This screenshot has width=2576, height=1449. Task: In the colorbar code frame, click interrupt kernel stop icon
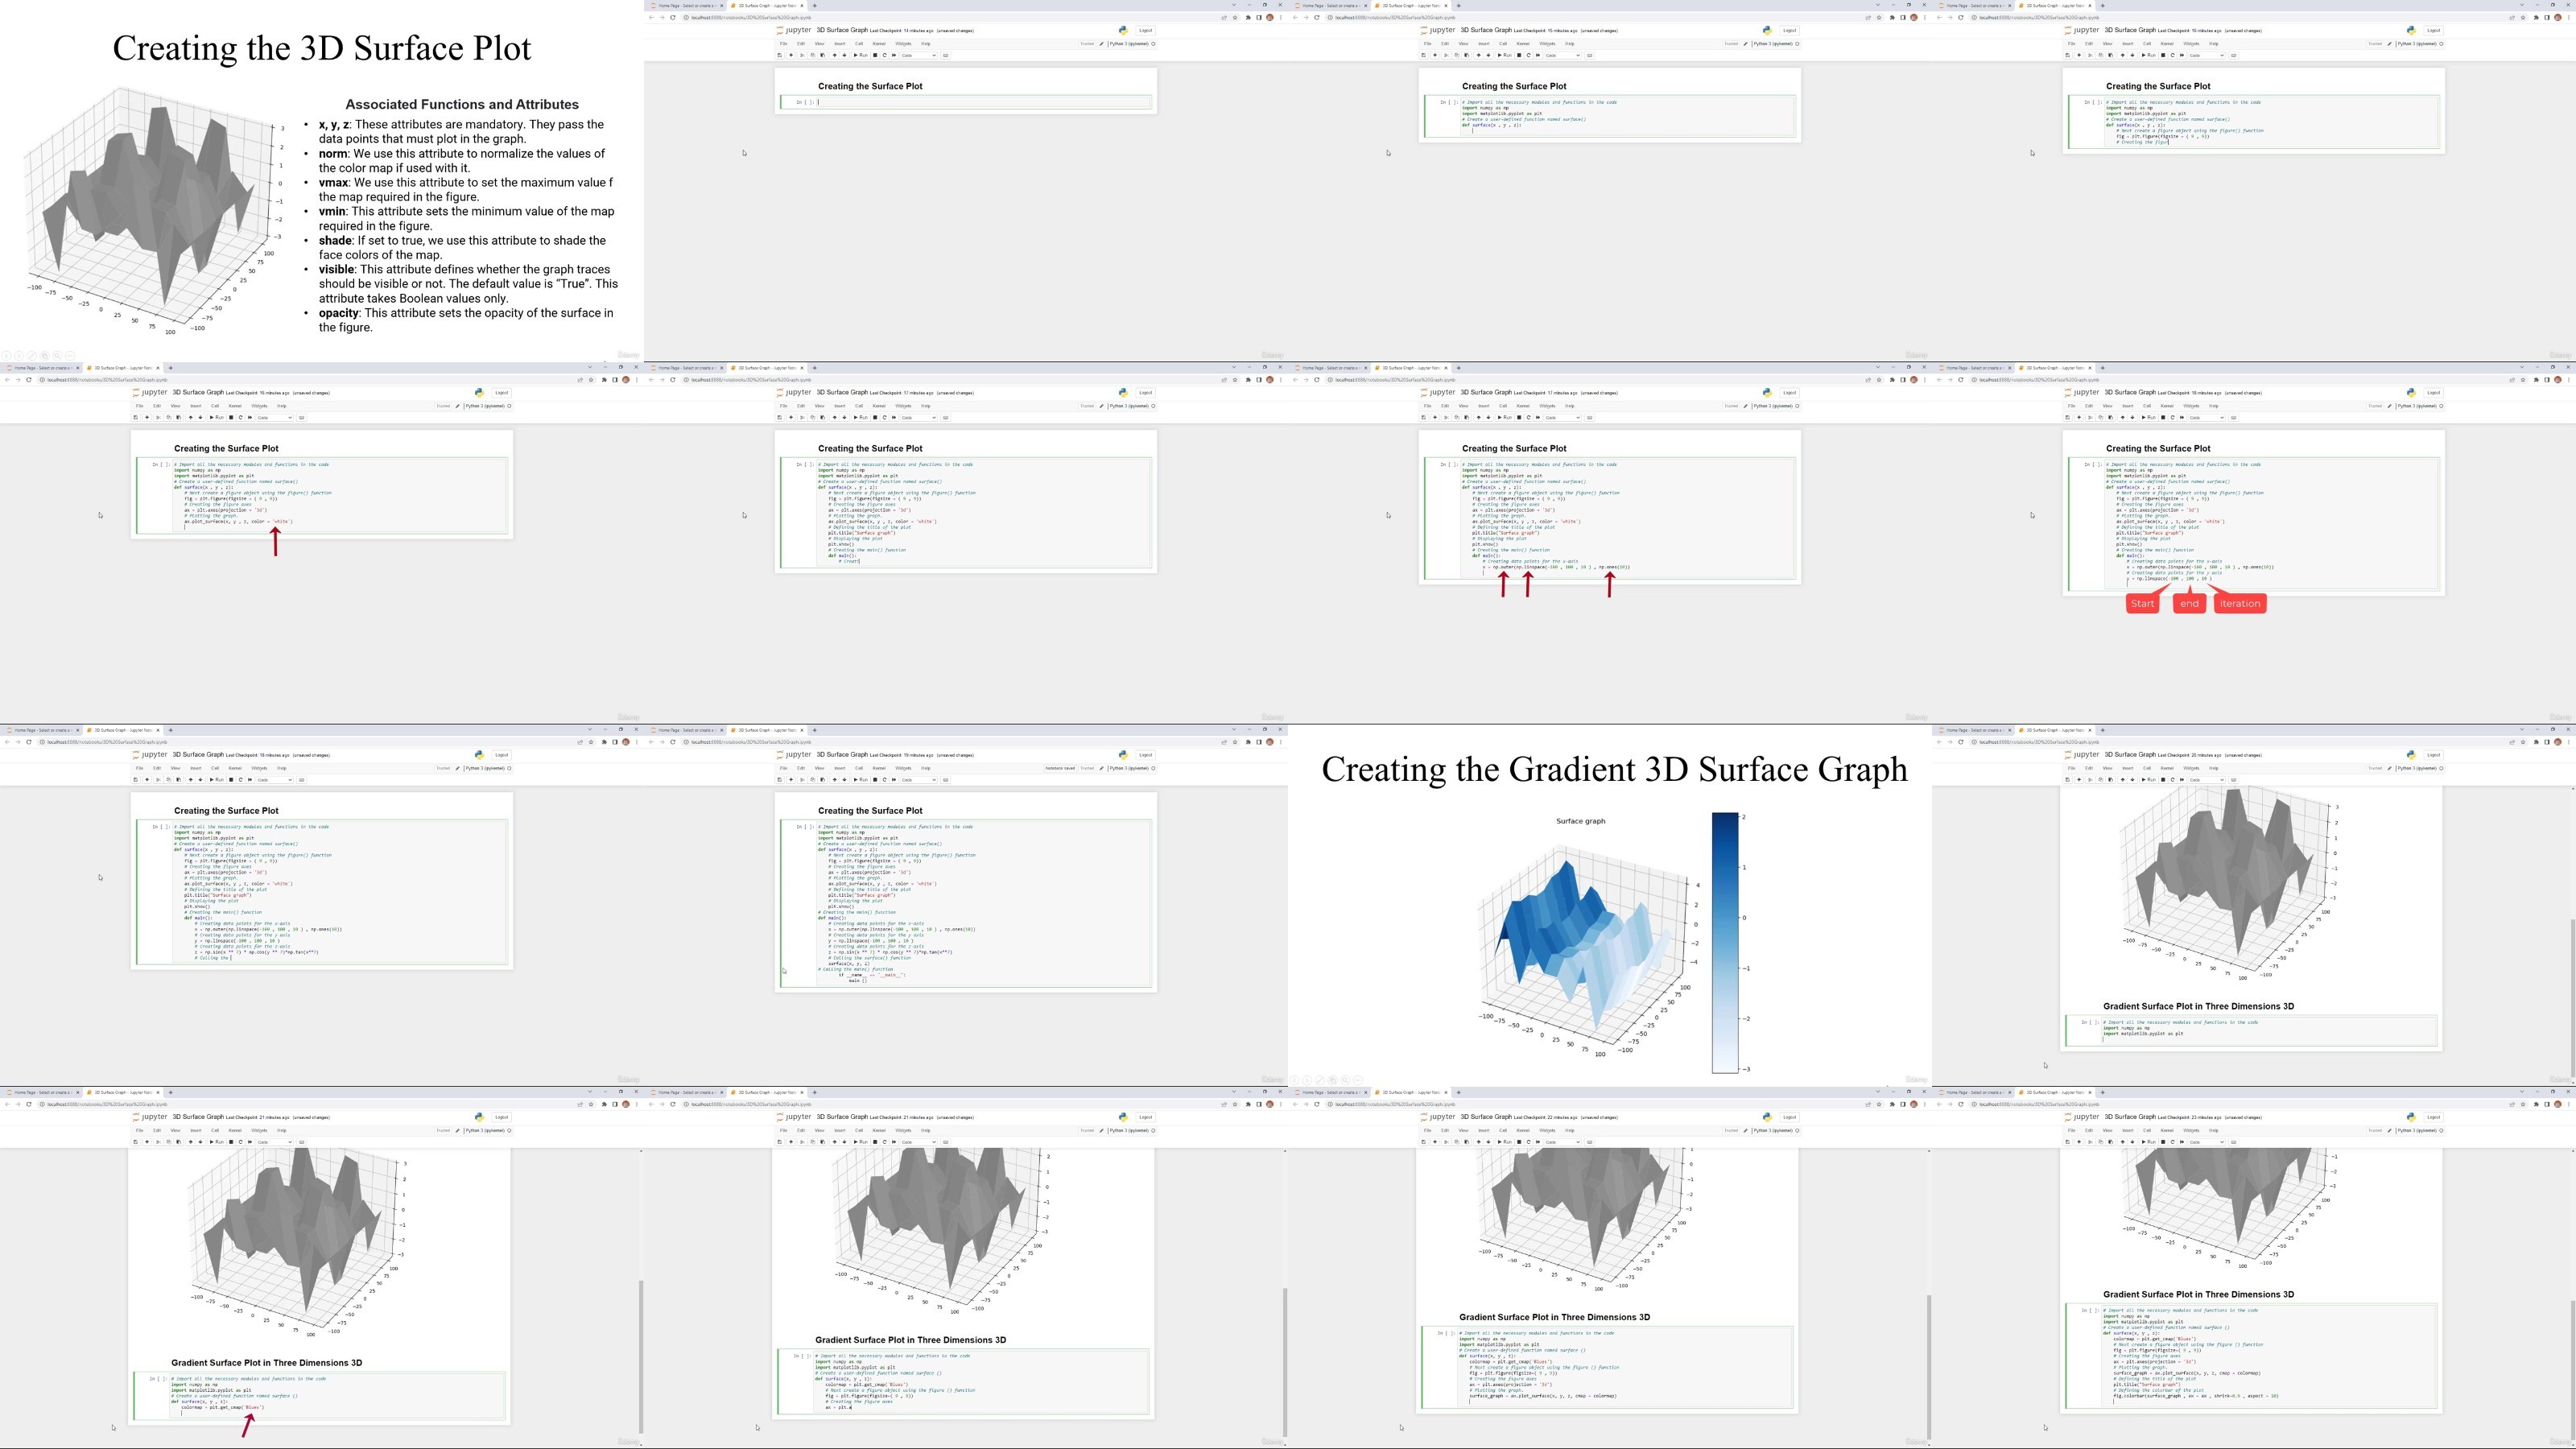pos(2163,1142)
